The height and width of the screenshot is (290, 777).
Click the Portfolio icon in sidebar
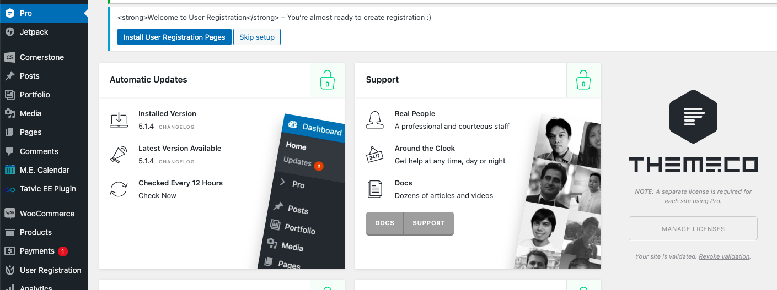(x=9, y=95)
